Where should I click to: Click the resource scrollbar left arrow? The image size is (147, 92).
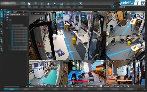(4, 86)
